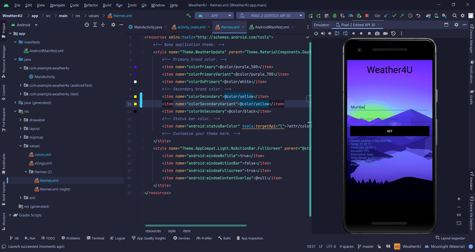Viewport: 475px width, 252px height.
Task: Click the yellow colorSecondary gutter swatch
Action: (135, 96)
